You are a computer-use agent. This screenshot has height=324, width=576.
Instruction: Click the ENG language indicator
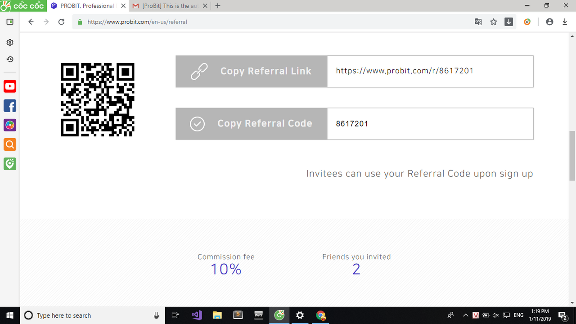pyautogui.click(x=518, y=315)
